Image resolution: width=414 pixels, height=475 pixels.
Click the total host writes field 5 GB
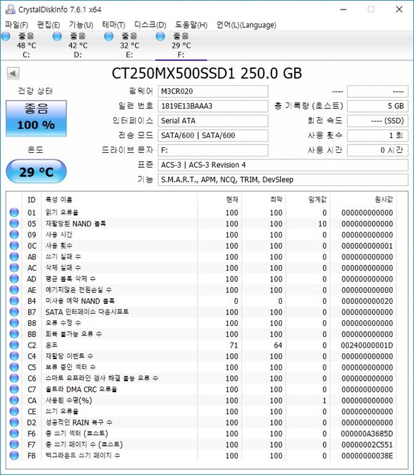click(x=378, y=106)
